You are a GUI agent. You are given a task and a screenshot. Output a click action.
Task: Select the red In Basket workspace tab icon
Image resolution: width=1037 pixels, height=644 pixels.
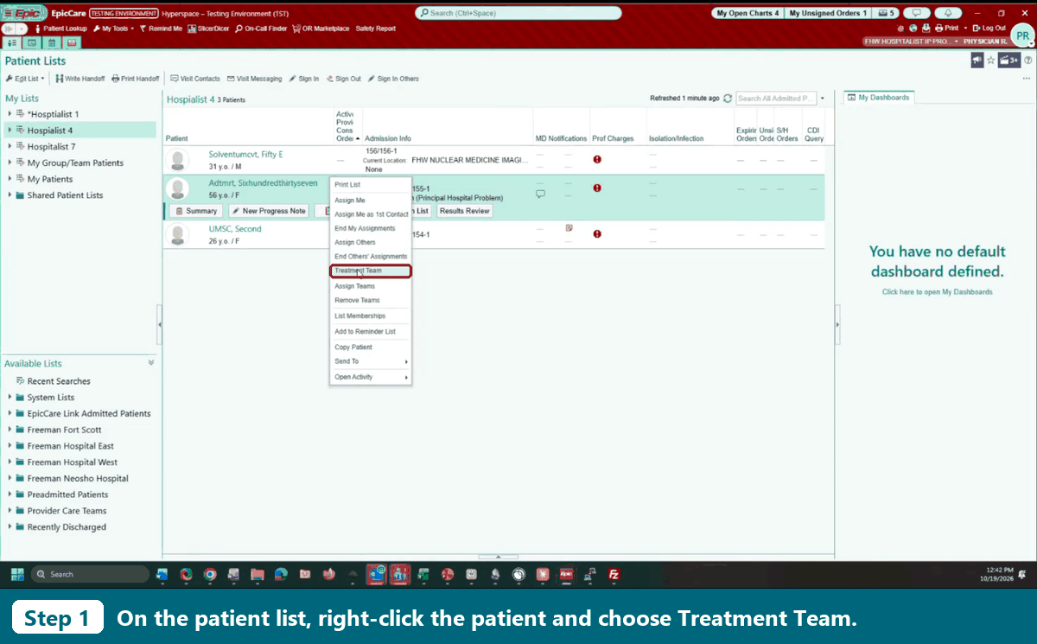(x=71, y=42)
